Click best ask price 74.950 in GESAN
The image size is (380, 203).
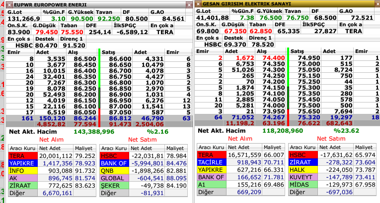[x=309, y=58]
